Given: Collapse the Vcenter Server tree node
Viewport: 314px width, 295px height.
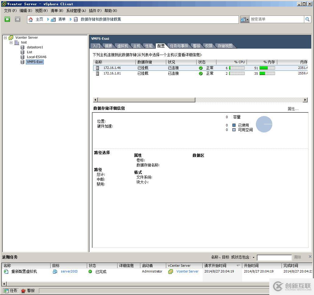Looking at the screenshot, I should [x=5, y=37].
